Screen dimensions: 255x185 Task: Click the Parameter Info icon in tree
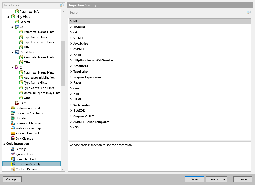point(17,12)
